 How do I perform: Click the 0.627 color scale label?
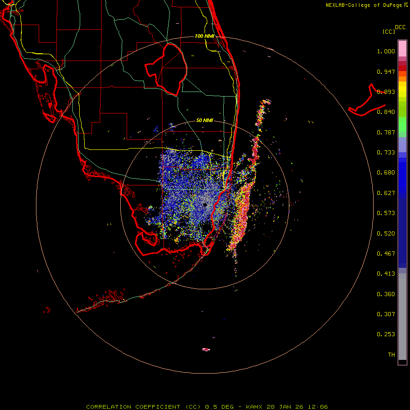[386, 193]
